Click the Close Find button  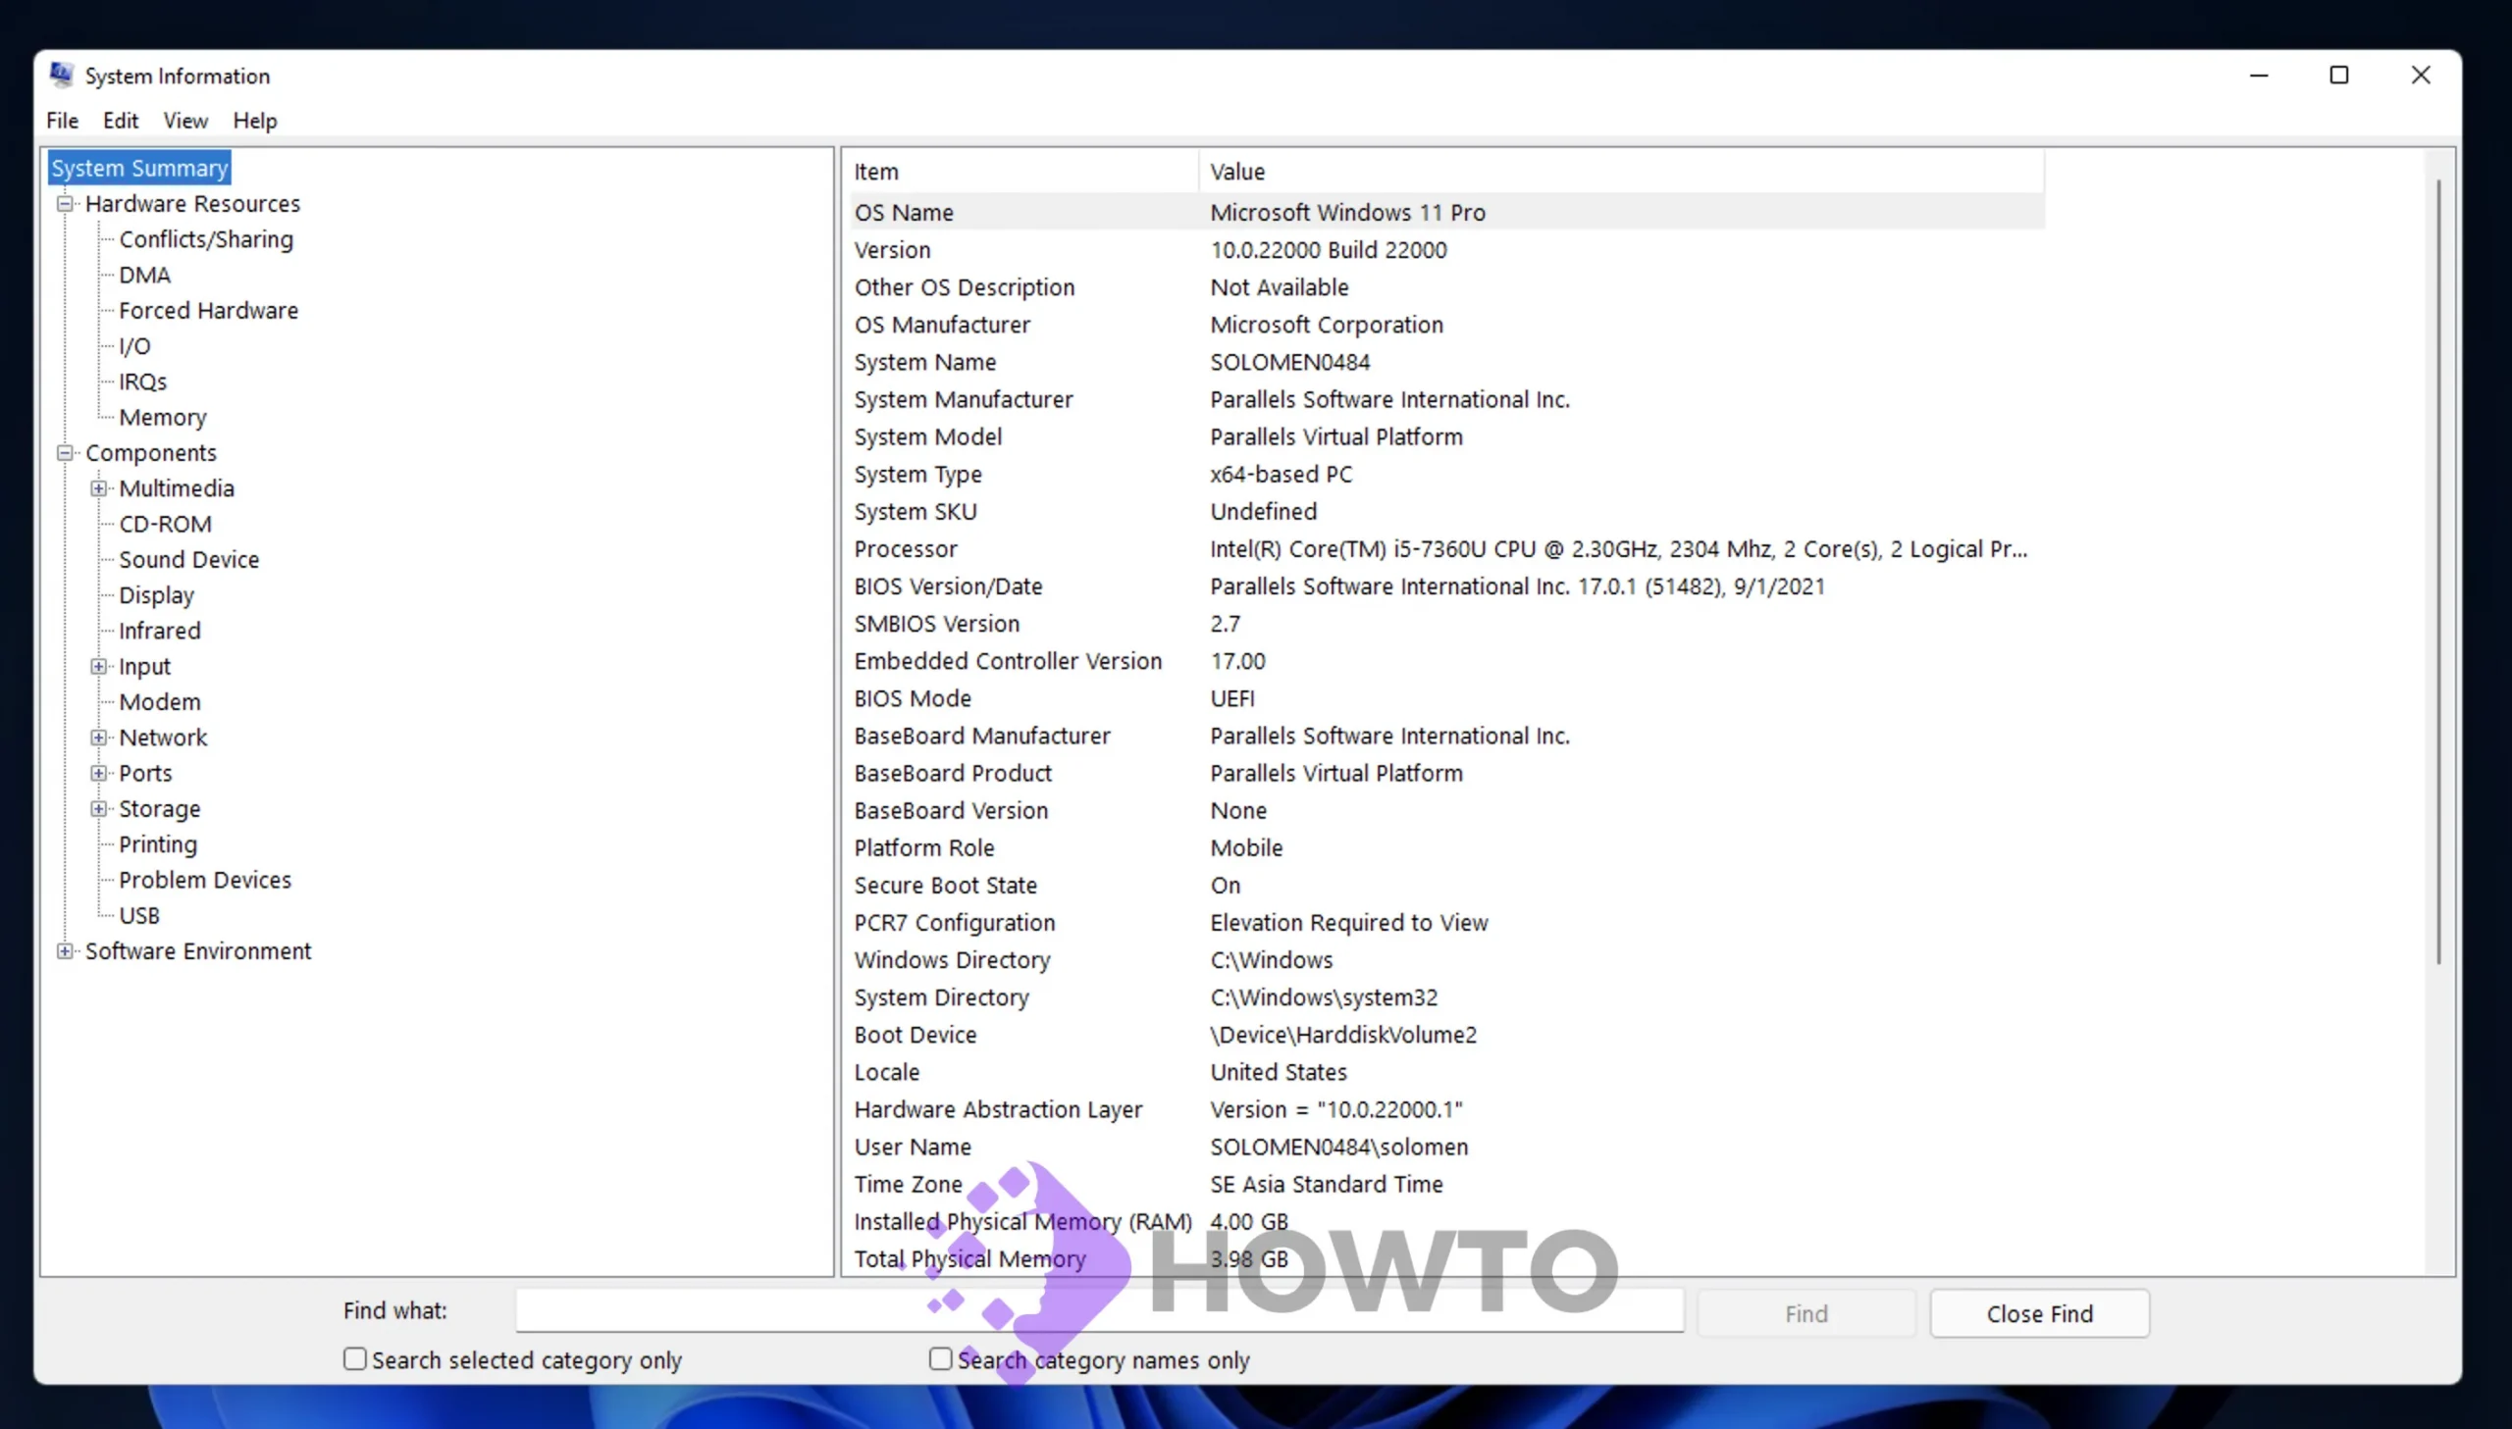click(x=2040, y=1313)
